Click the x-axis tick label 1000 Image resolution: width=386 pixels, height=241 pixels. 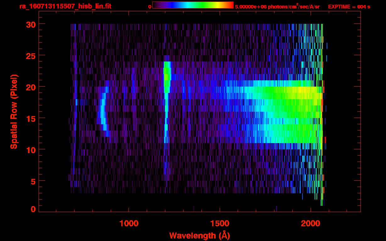(129, 223)
